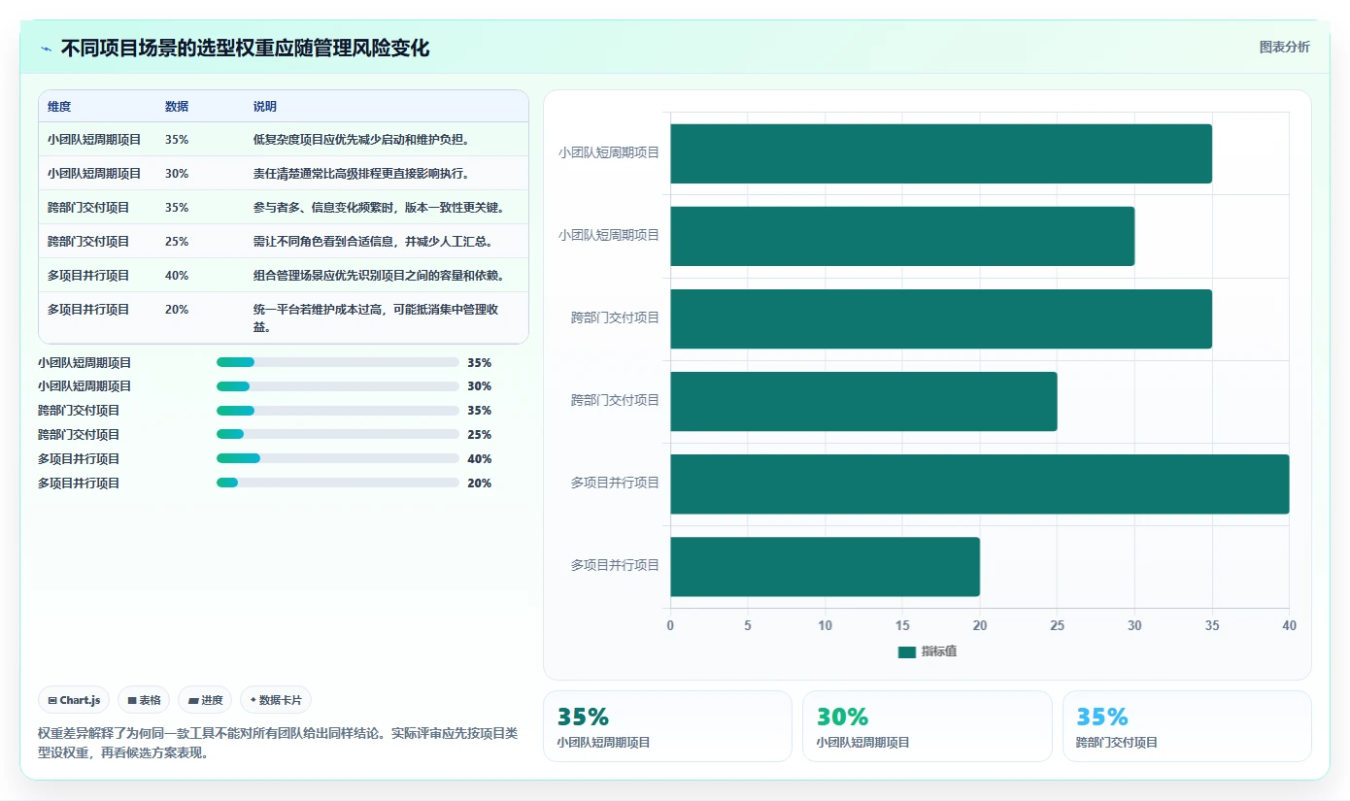Click the 说明 column header in the table
The height and width of the screenshot is (801, 1350).
pos(265,107)
